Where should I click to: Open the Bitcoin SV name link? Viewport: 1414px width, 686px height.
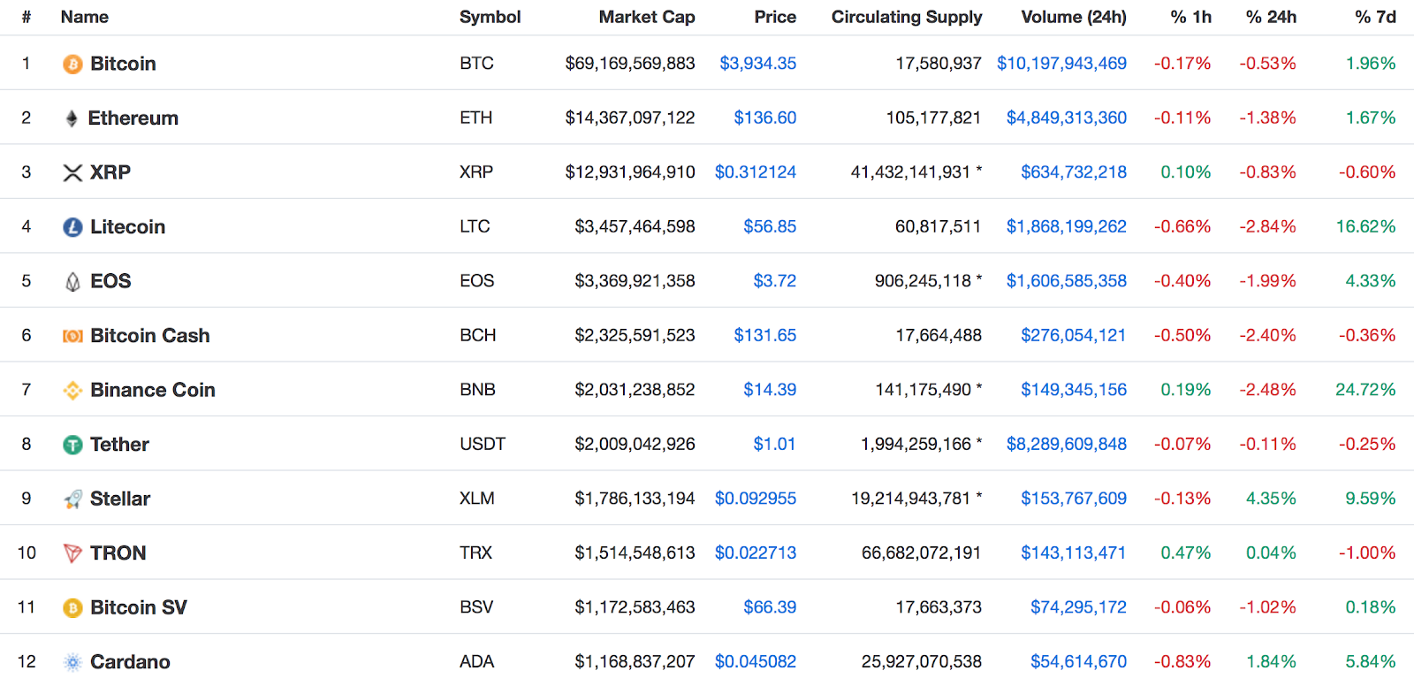[139, 608]
